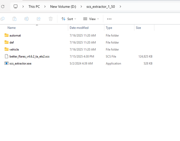
Task: Navigate to New Volume (D:) breadcrumb
Action: [63, 7]
